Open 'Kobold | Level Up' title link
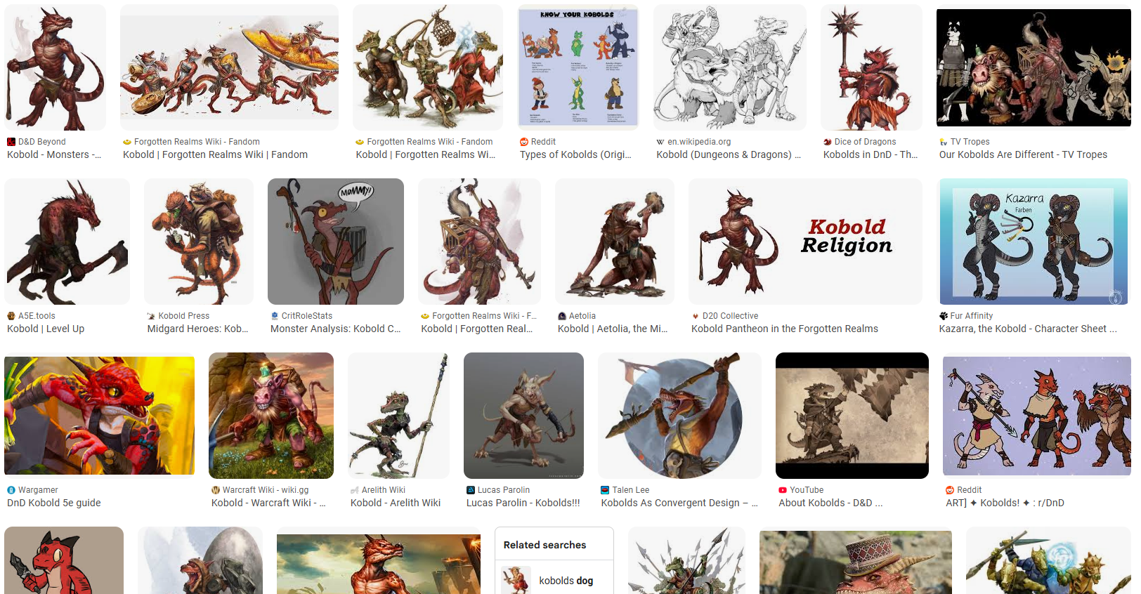Screen dimensions: 1141x594 [46, 329]
